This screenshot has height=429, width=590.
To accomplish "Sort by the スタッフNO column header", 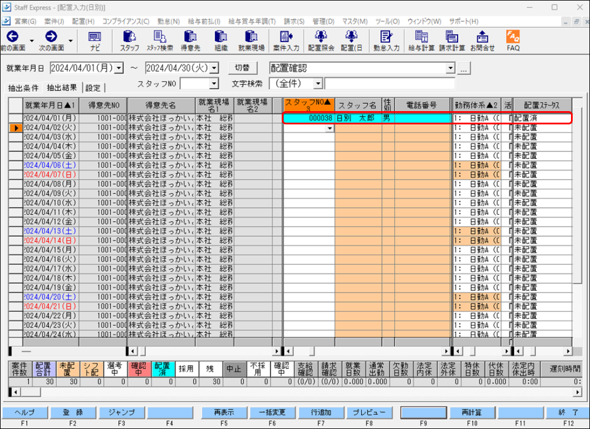I will [x=309, y=105].
